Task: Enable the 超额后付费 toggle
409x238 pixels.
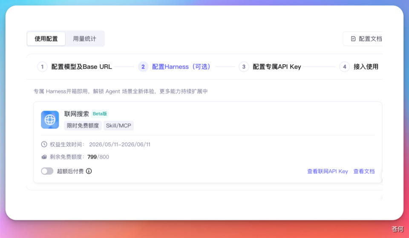Action: coord(47,171)
